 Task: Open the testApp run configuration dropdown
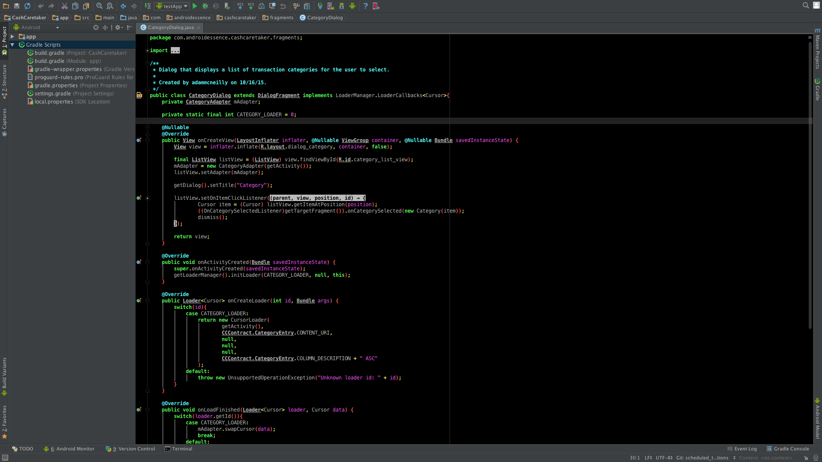[172, 6]
